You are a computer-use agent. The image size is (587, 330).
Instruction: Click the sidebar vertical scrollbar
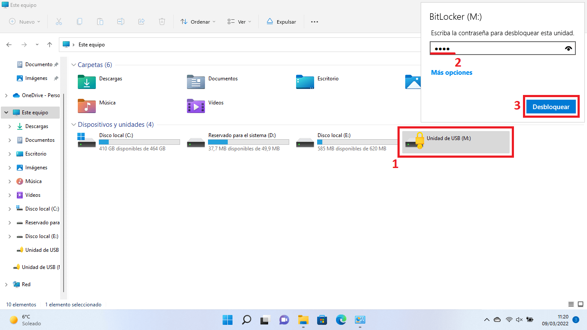64,193
